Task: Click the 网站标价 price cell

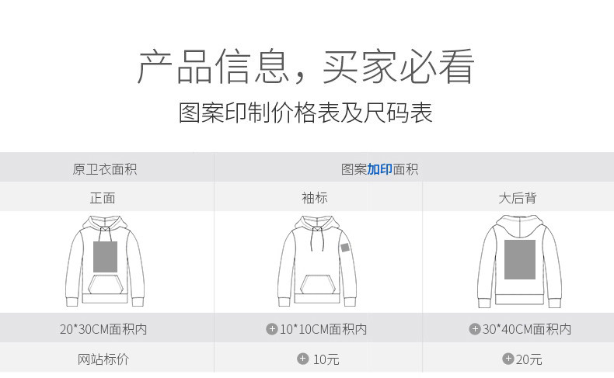Action: coord(103,359)
